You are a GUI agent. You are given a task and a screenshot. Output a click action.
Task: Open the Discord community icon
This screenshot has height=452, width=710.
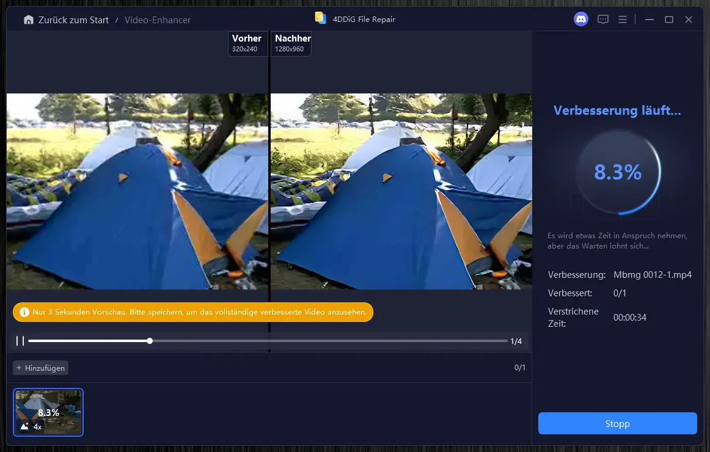[x=580, y=20]
